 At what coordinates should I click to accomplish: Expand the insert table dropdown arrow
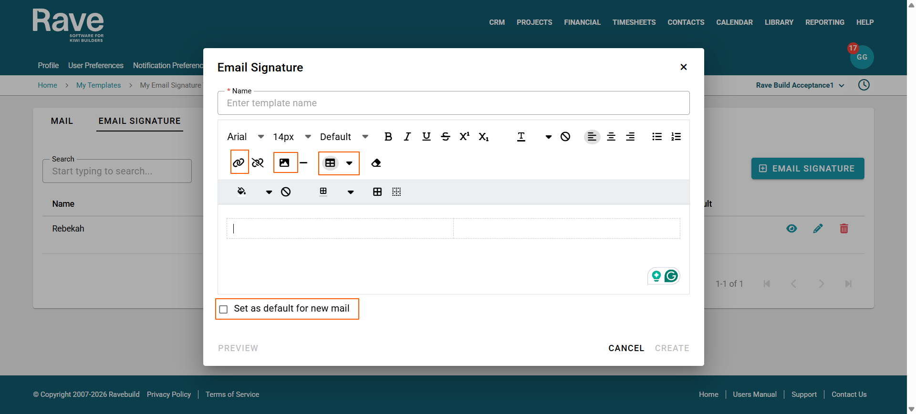[349, 163]
